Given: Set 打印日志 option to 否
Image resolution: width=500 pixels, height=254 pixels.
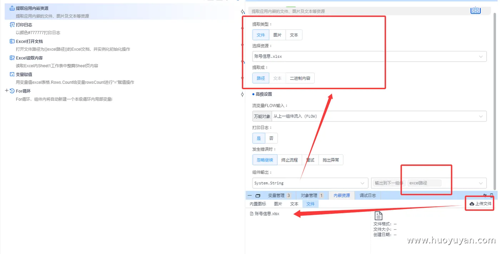Looking at the screenshot, I should pyautogui.click(x=271, y=138).
